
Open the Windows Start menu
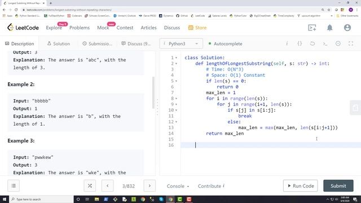click(5, 199)
